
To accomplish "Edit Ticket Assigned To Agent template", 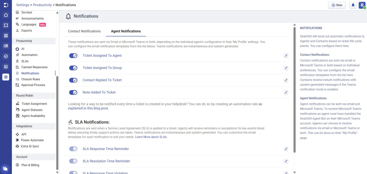I will click(x=286, y=56).
